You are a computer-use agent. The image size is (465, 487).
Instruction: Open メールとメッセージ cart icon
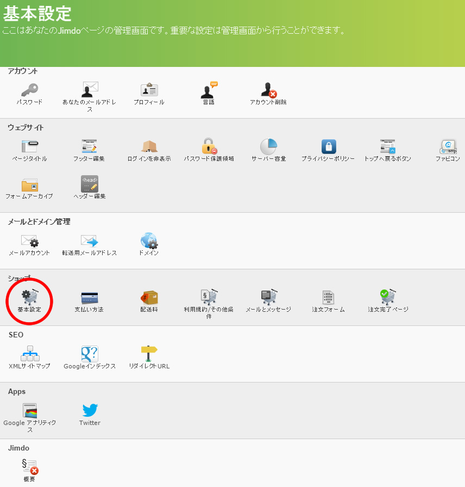[269, 297]
